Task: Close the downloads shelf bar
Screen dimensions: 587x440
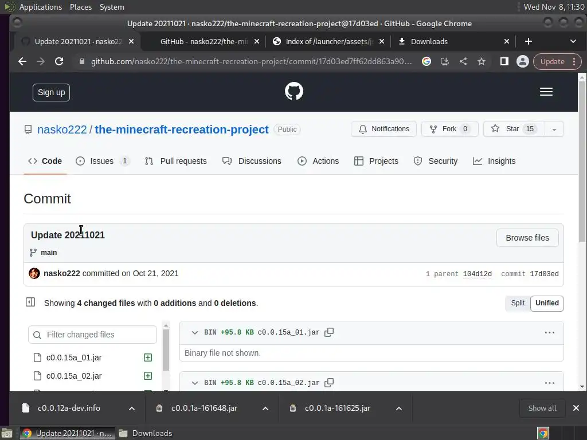Action: 576,408
